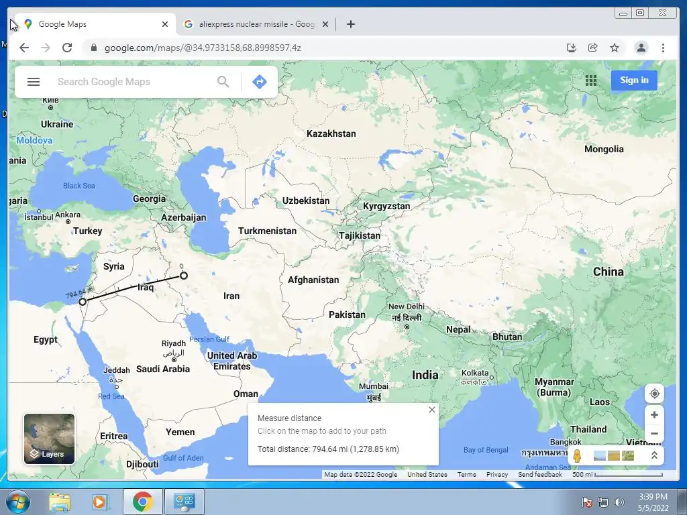Open the Privacy link

pos(497,475)
